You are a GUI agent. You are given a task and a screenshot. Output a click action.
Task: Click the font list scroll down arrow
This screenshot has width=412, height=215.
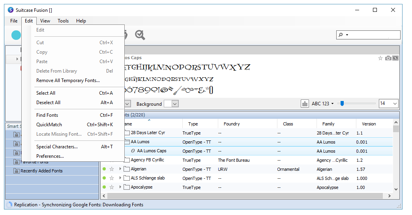tap(396, 189)
